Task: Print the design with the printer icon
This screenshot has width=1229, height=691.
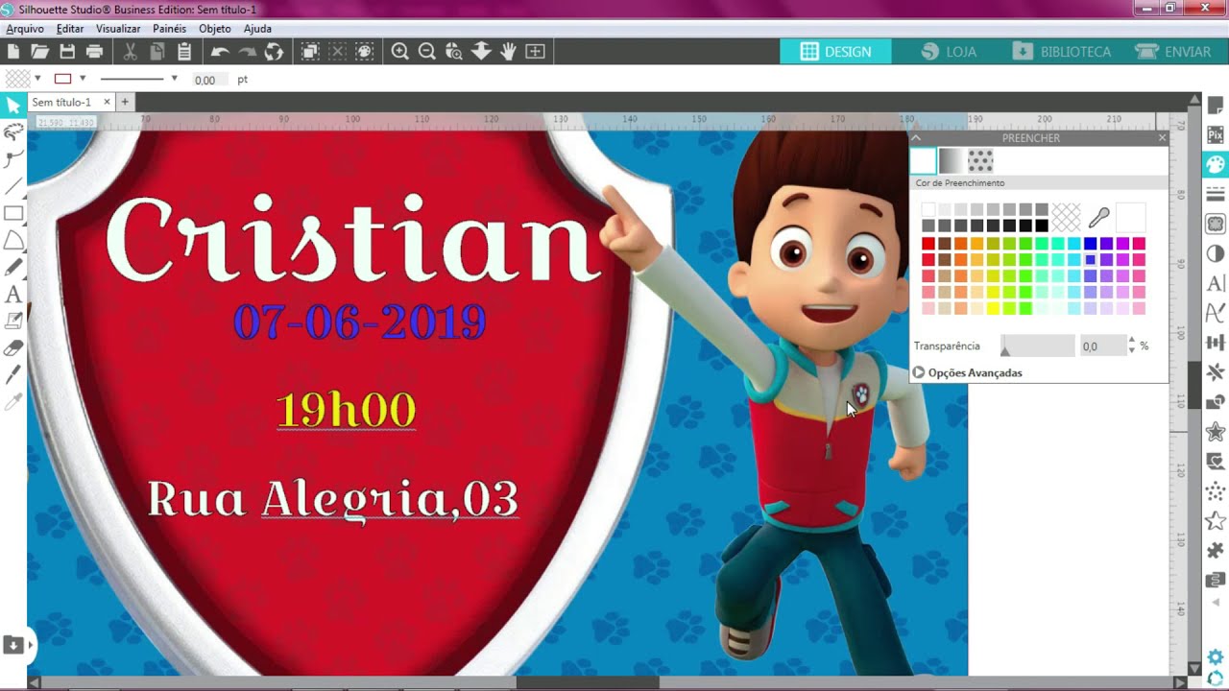Action: (x=94, y=51)
